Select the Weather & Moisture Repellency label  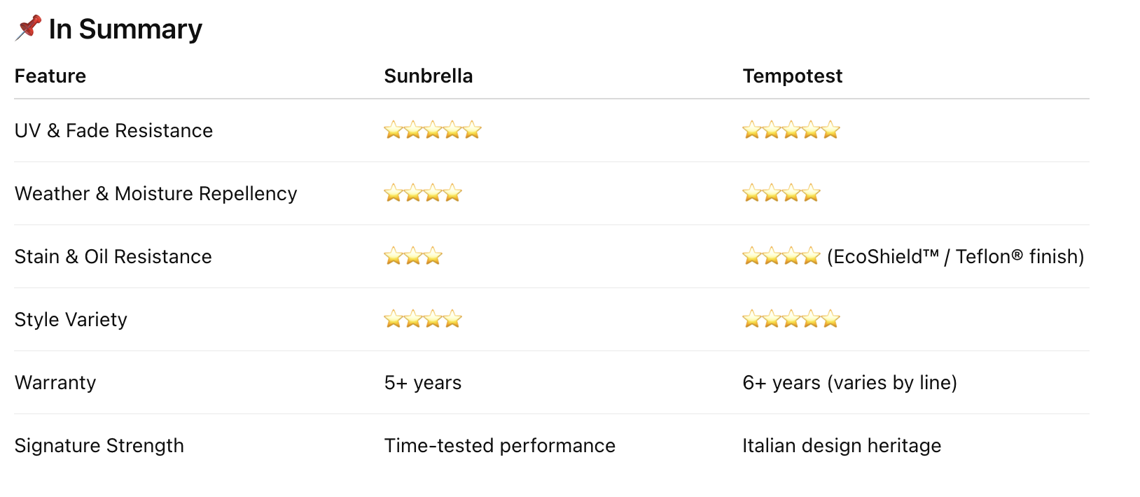[155, 193]
